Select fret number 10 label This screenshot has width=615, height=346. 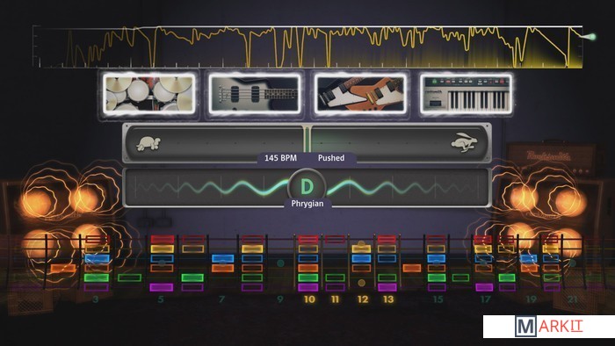click(x=309, y=299)
